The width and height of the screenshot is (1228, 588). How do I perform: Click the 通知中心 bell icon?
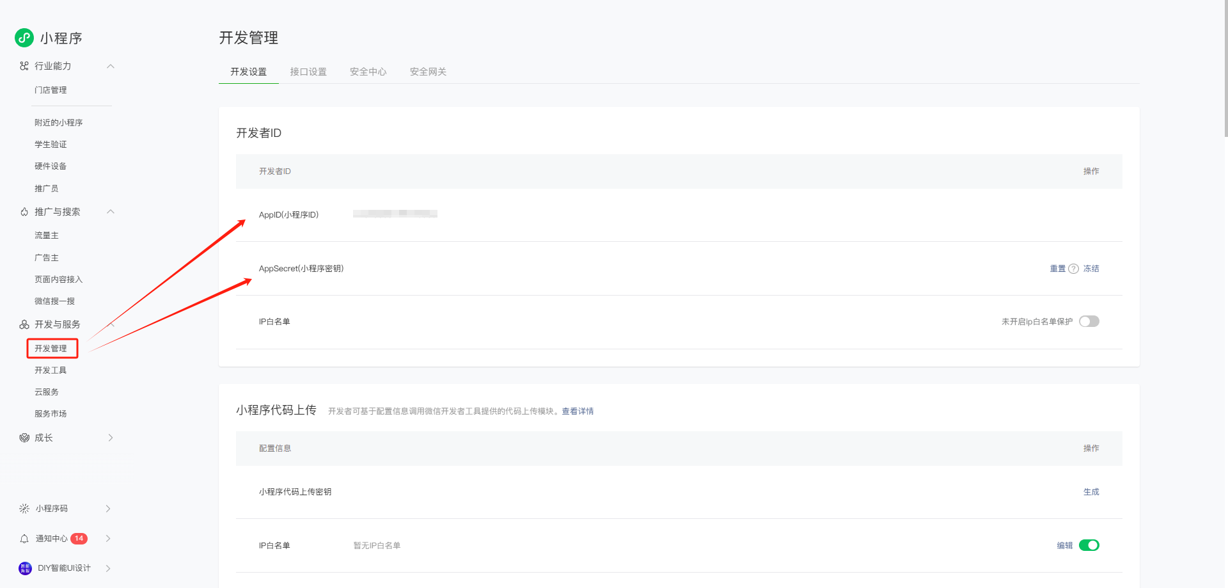[24, 539]
